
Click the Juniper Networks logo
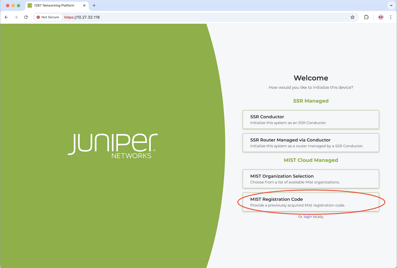pos(113,146)
